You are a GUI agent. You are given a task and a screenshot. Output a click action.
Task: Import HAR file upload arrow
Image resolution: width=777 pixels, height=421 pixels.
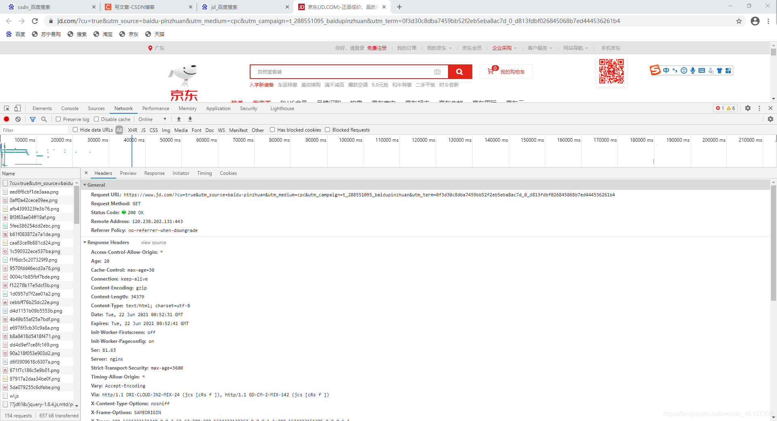pos(179,119)
